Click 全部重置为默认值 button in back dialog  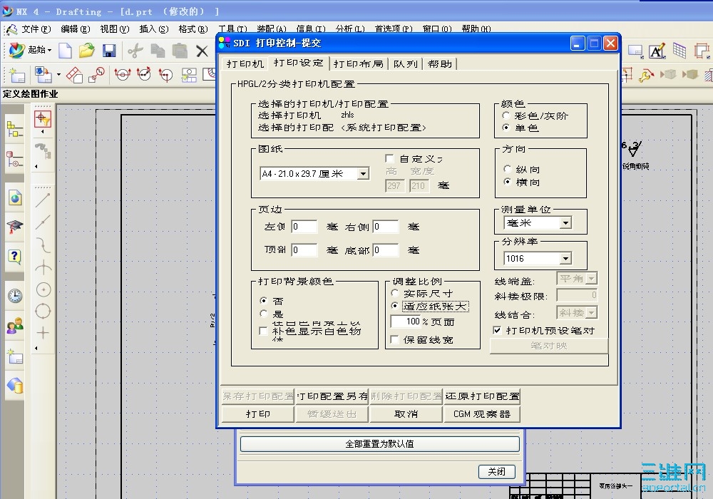(x=380, y=444)
